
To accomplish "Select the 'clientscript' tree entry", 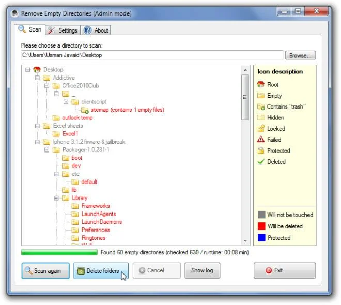I will pyautogui.click(x=94, y=102).
